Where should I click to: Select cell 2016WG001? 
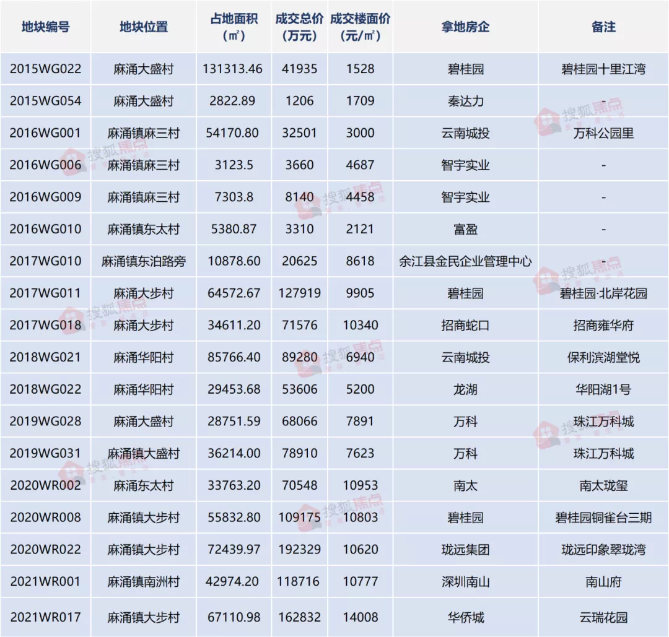click(46, 133)
